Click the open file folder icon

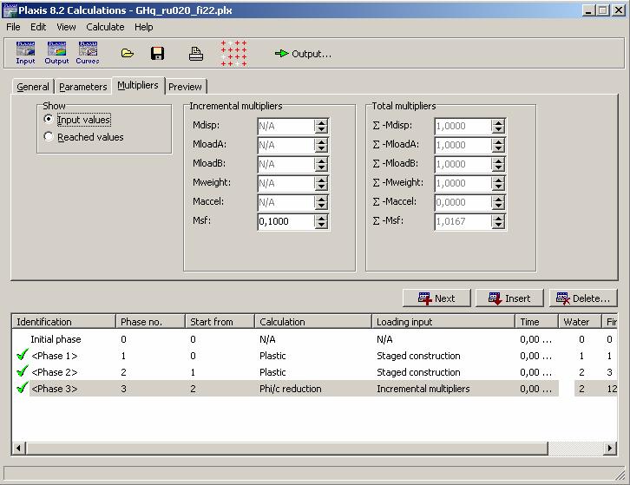point(128,53)
